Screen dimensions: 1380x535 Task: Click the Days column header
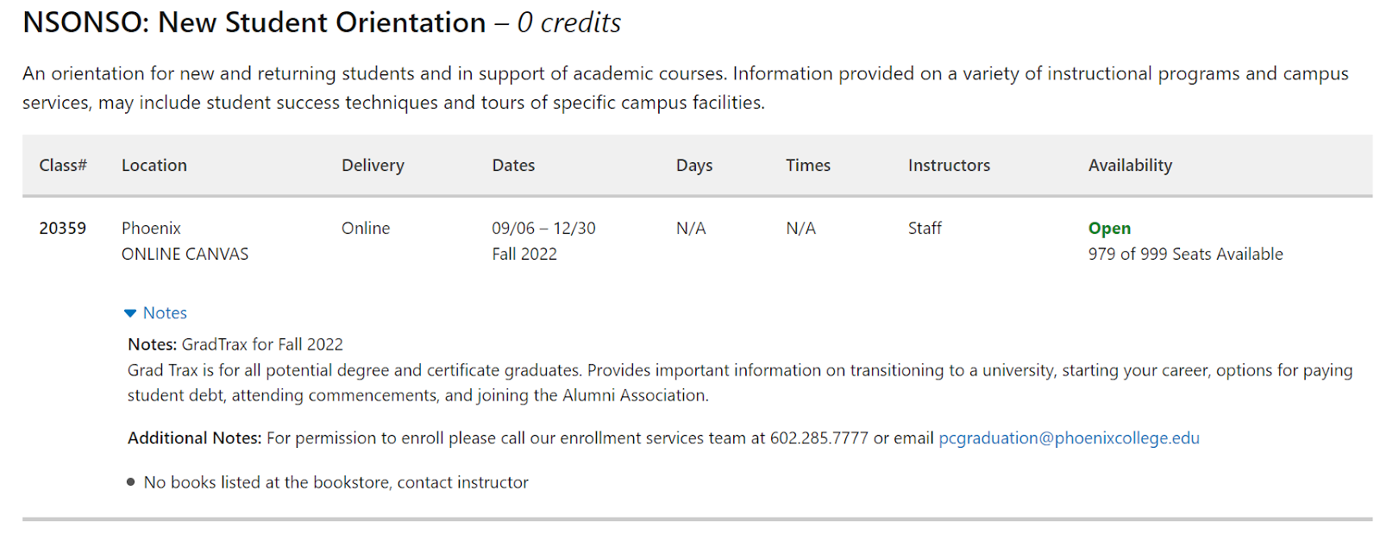[x=694, y=166]
